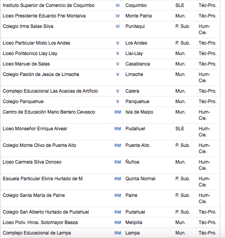Select Colegio Monte Olivo de Puente Alto

(x=40, y=145)
